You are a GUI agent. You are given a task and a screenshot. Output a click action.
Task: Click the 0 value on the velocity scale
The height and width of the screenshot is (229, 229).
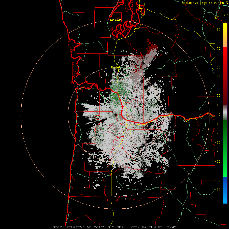point(219,114)
